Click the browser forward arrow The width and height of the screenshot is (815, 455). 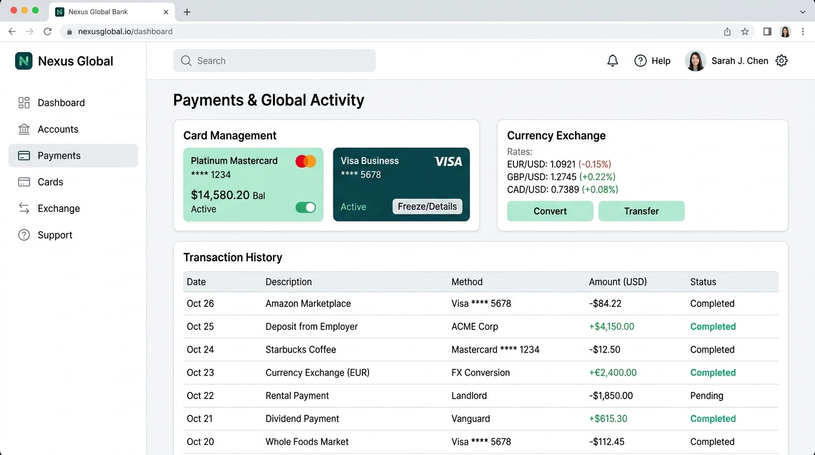pos(30,31)
